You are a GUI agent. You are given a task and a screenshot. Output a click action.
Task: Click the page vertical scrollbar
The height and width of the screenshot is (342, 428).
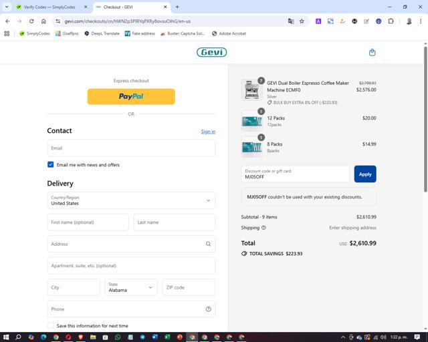pos(425,119)
